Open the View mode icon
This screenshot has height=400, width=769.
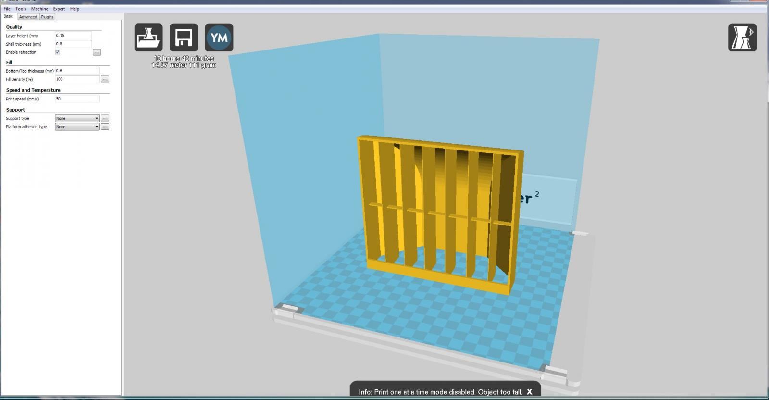coord(742,37)
